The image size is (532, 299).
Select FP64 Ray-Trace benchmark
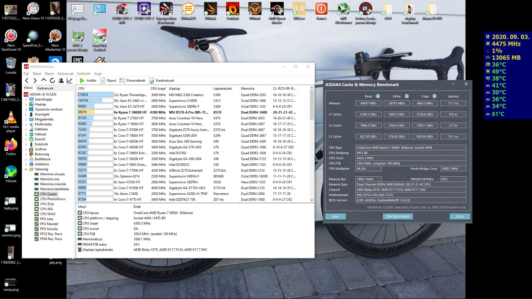click(x=51, y=239)
